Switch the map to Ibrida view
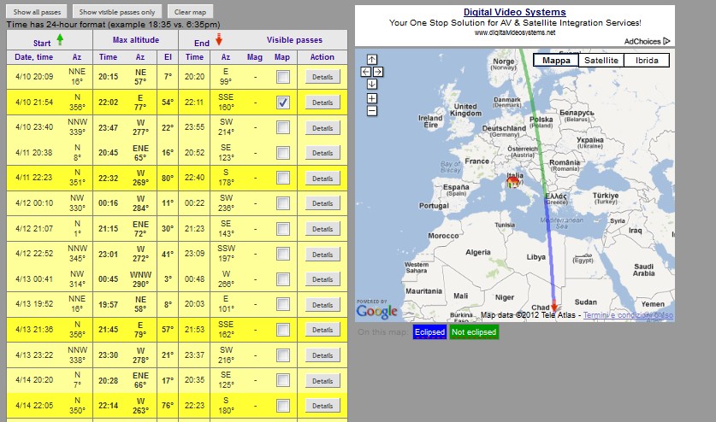 tap(647, 60)
